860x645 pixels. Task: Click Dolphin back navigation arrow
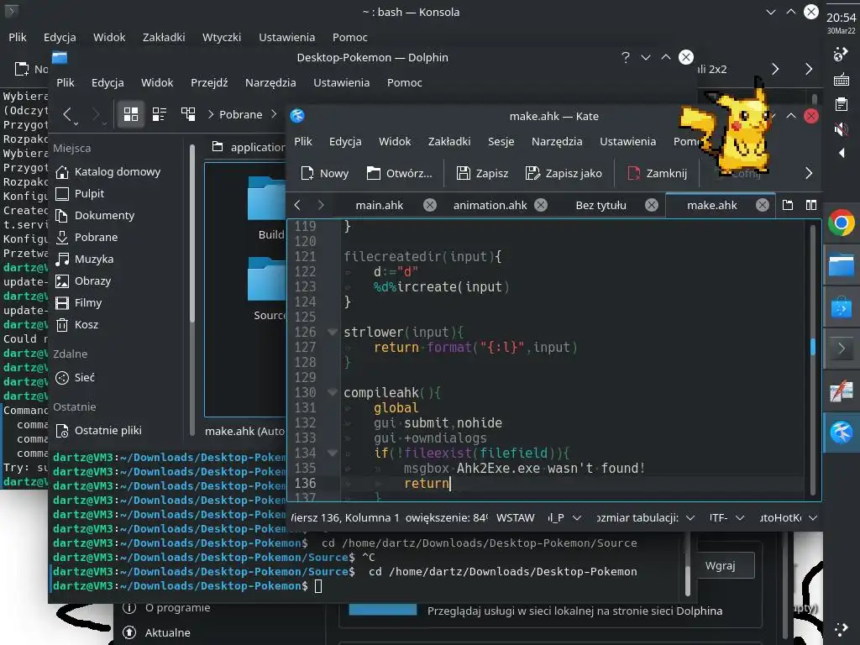67,114
